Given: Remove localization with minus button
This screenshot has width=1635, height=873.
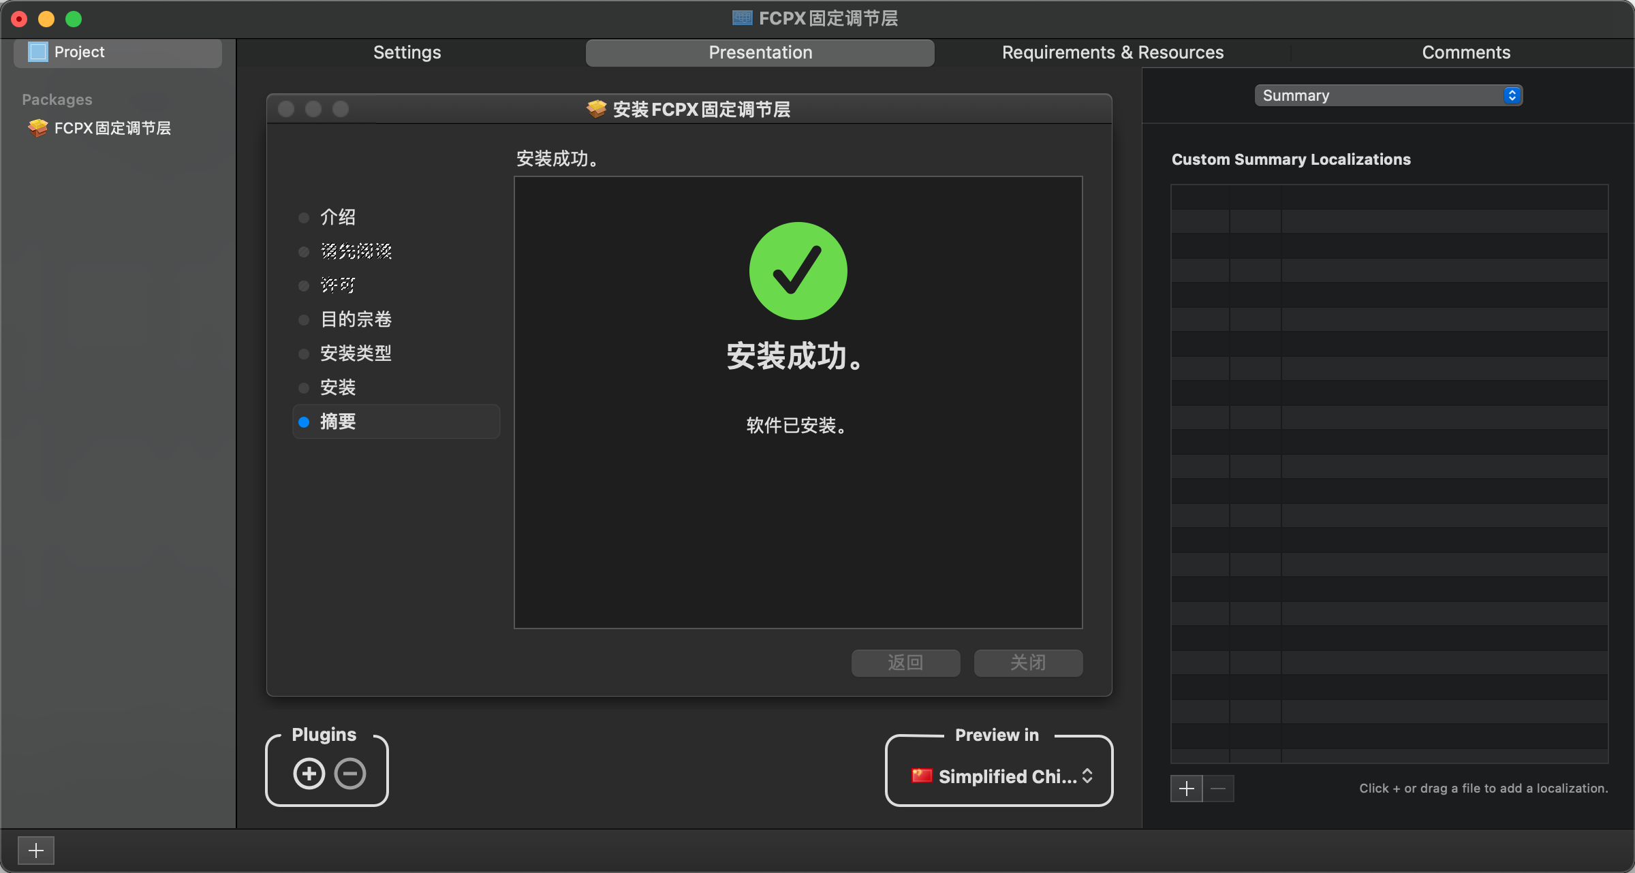Looking at the screenshot, I should point(1219,789).
